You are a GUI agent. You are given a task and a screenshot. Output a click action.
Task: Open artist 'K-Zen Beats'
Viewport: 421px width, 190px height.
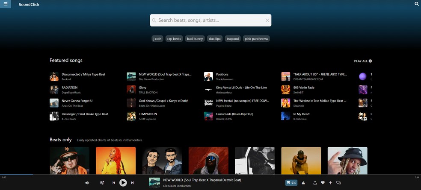[x=69, y=119]
